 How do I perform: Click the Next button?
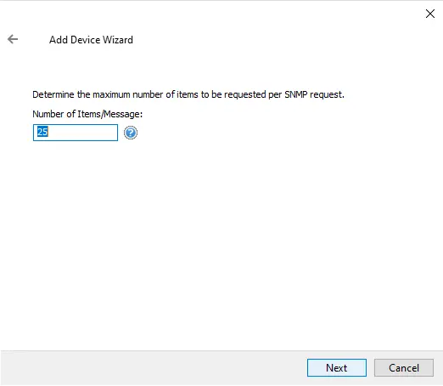[x=337, y=367]
